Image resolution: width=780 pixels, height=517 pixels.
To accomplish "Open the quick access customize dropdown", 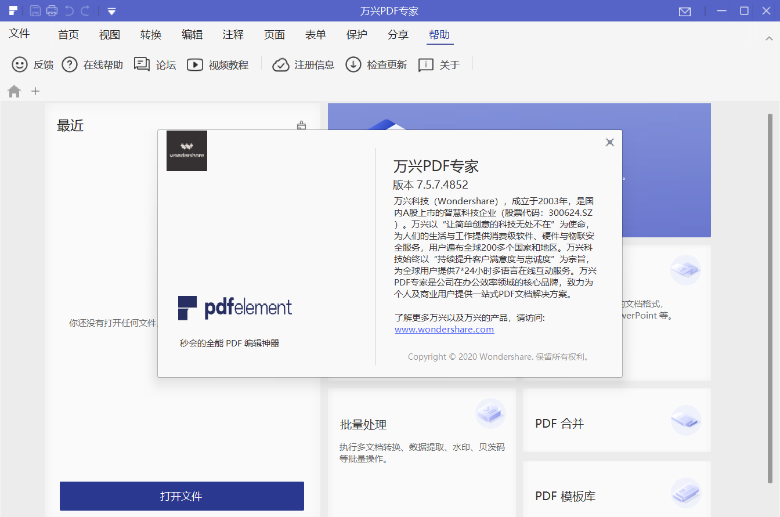I will click(112, 11).
